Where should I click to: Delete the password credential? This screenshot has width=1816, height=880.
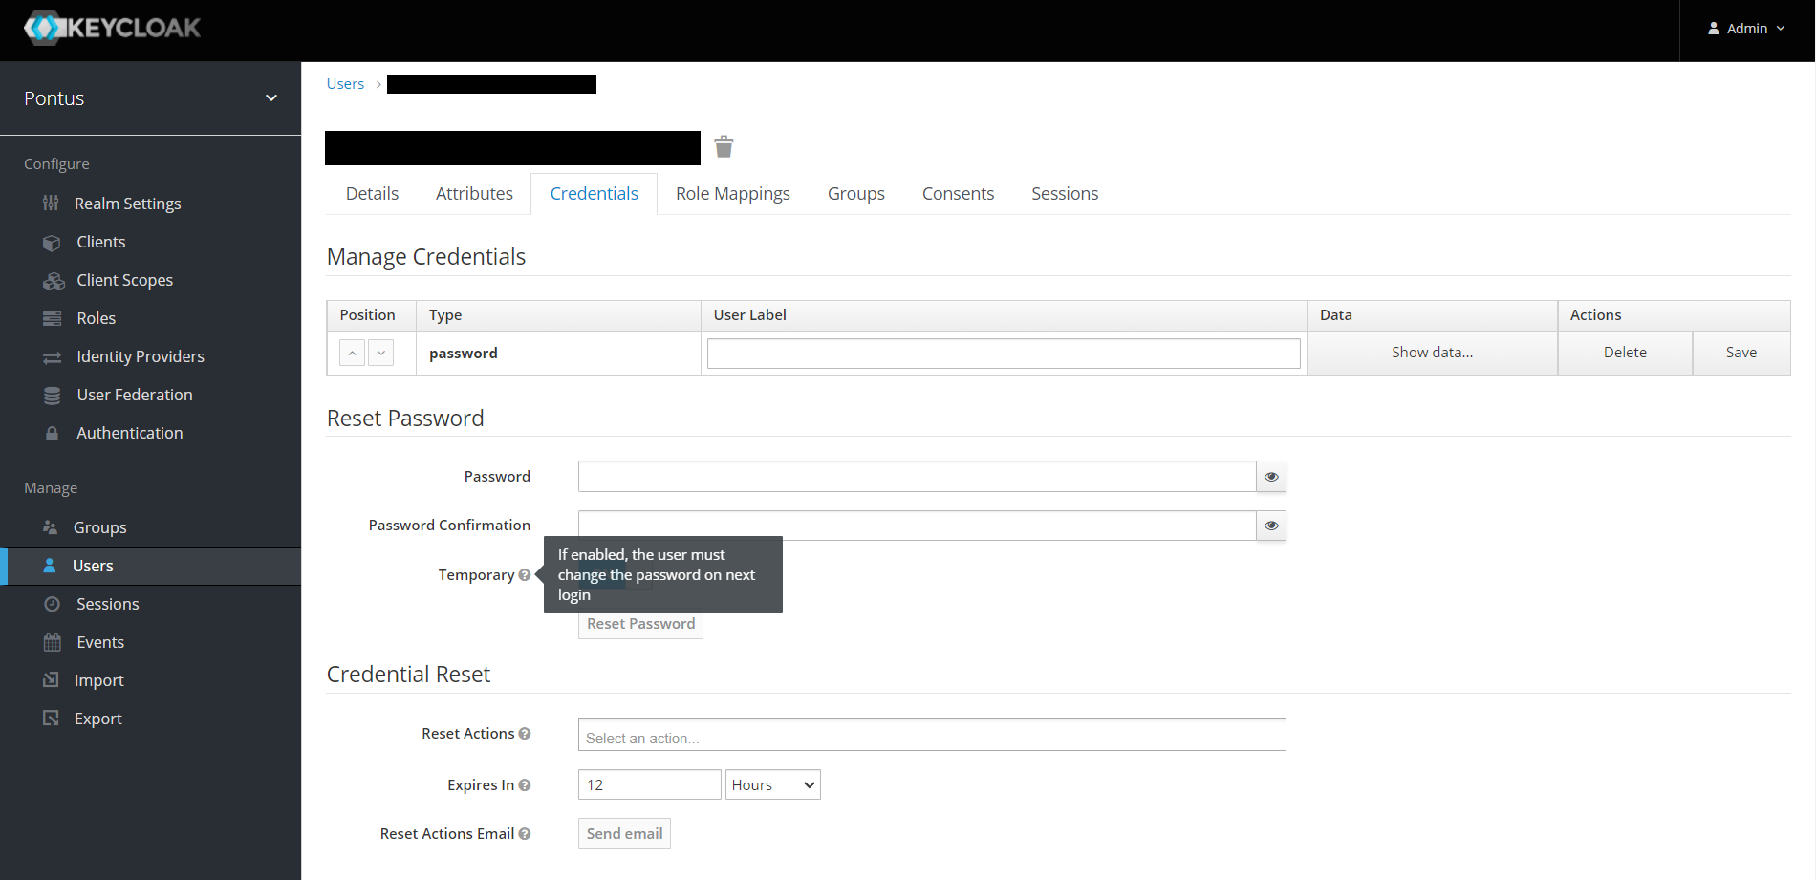(x=1625, y=353)
